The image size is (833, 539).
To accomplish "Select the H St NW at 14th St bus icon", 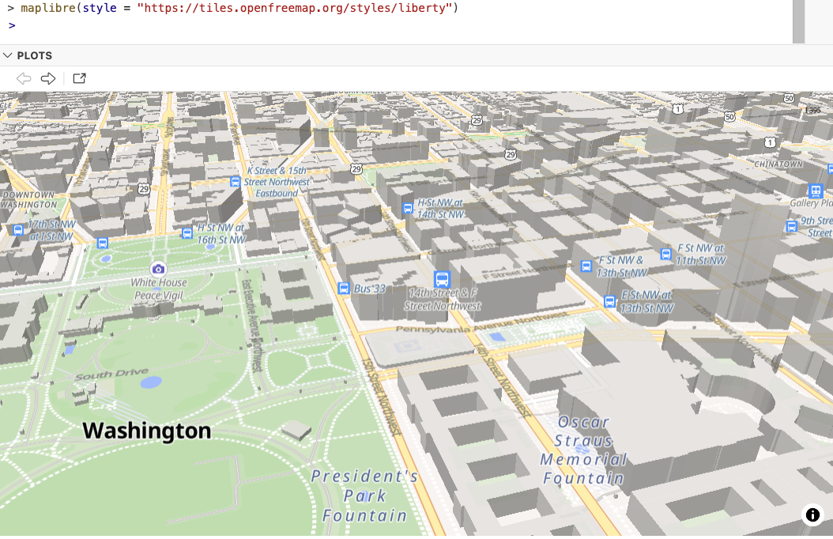I will [408, 208].
